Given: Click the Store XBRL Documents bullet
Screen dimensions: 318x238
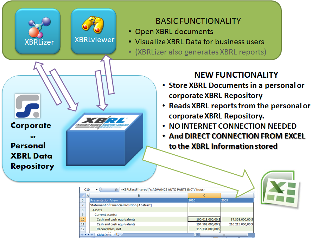Looking at the screenshot, I should [236, 90].
